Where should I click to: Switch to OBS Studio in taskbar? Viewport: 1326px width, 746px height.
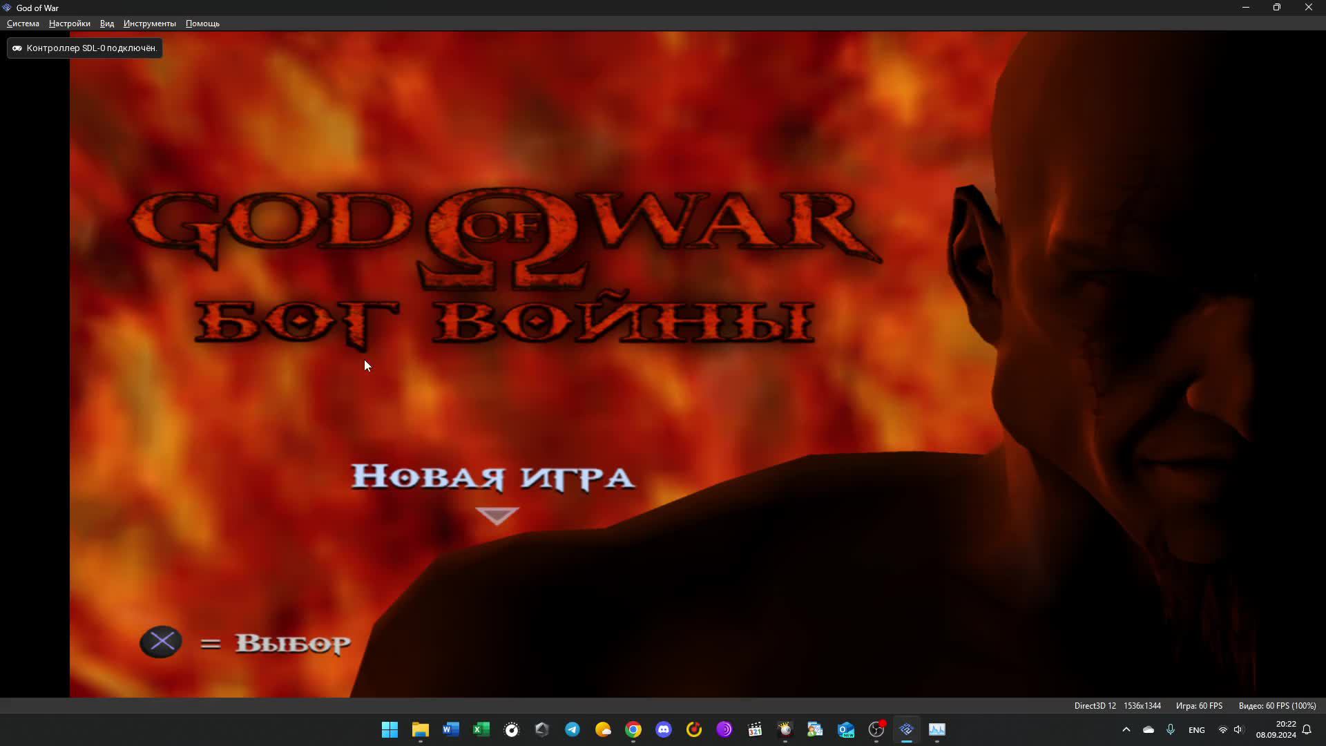(x=876, y=729)
